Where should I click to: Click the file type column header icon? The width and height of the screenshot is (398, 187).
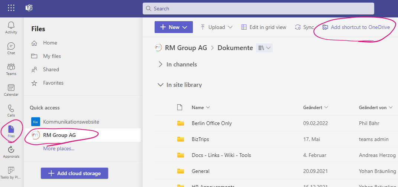[x=180, y=108]
